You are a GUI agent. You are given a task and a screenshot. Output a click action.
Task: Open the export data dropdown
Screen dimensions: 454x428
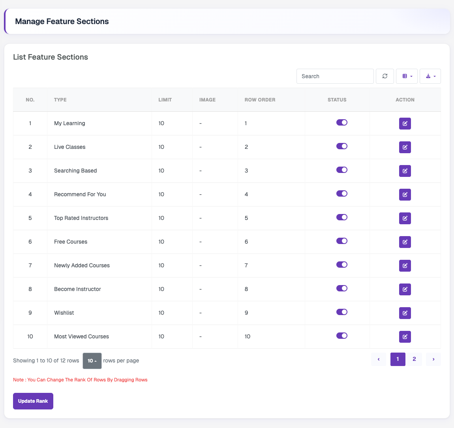pos(430,76)
